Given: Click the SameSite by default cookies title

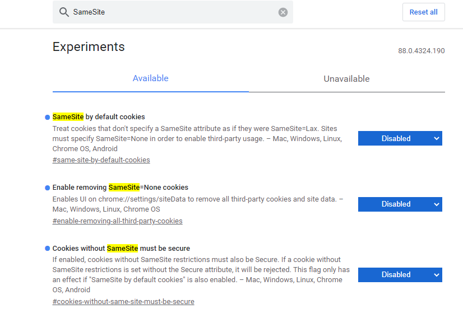Looking at the screenshot, I should pyautogui.click(x=99, y=117).
